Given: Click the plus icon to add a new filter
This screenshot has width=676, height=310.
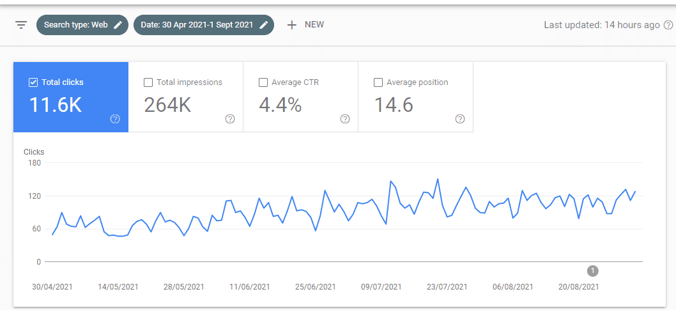Looking at the screenshot, I should tap(292, 25).
